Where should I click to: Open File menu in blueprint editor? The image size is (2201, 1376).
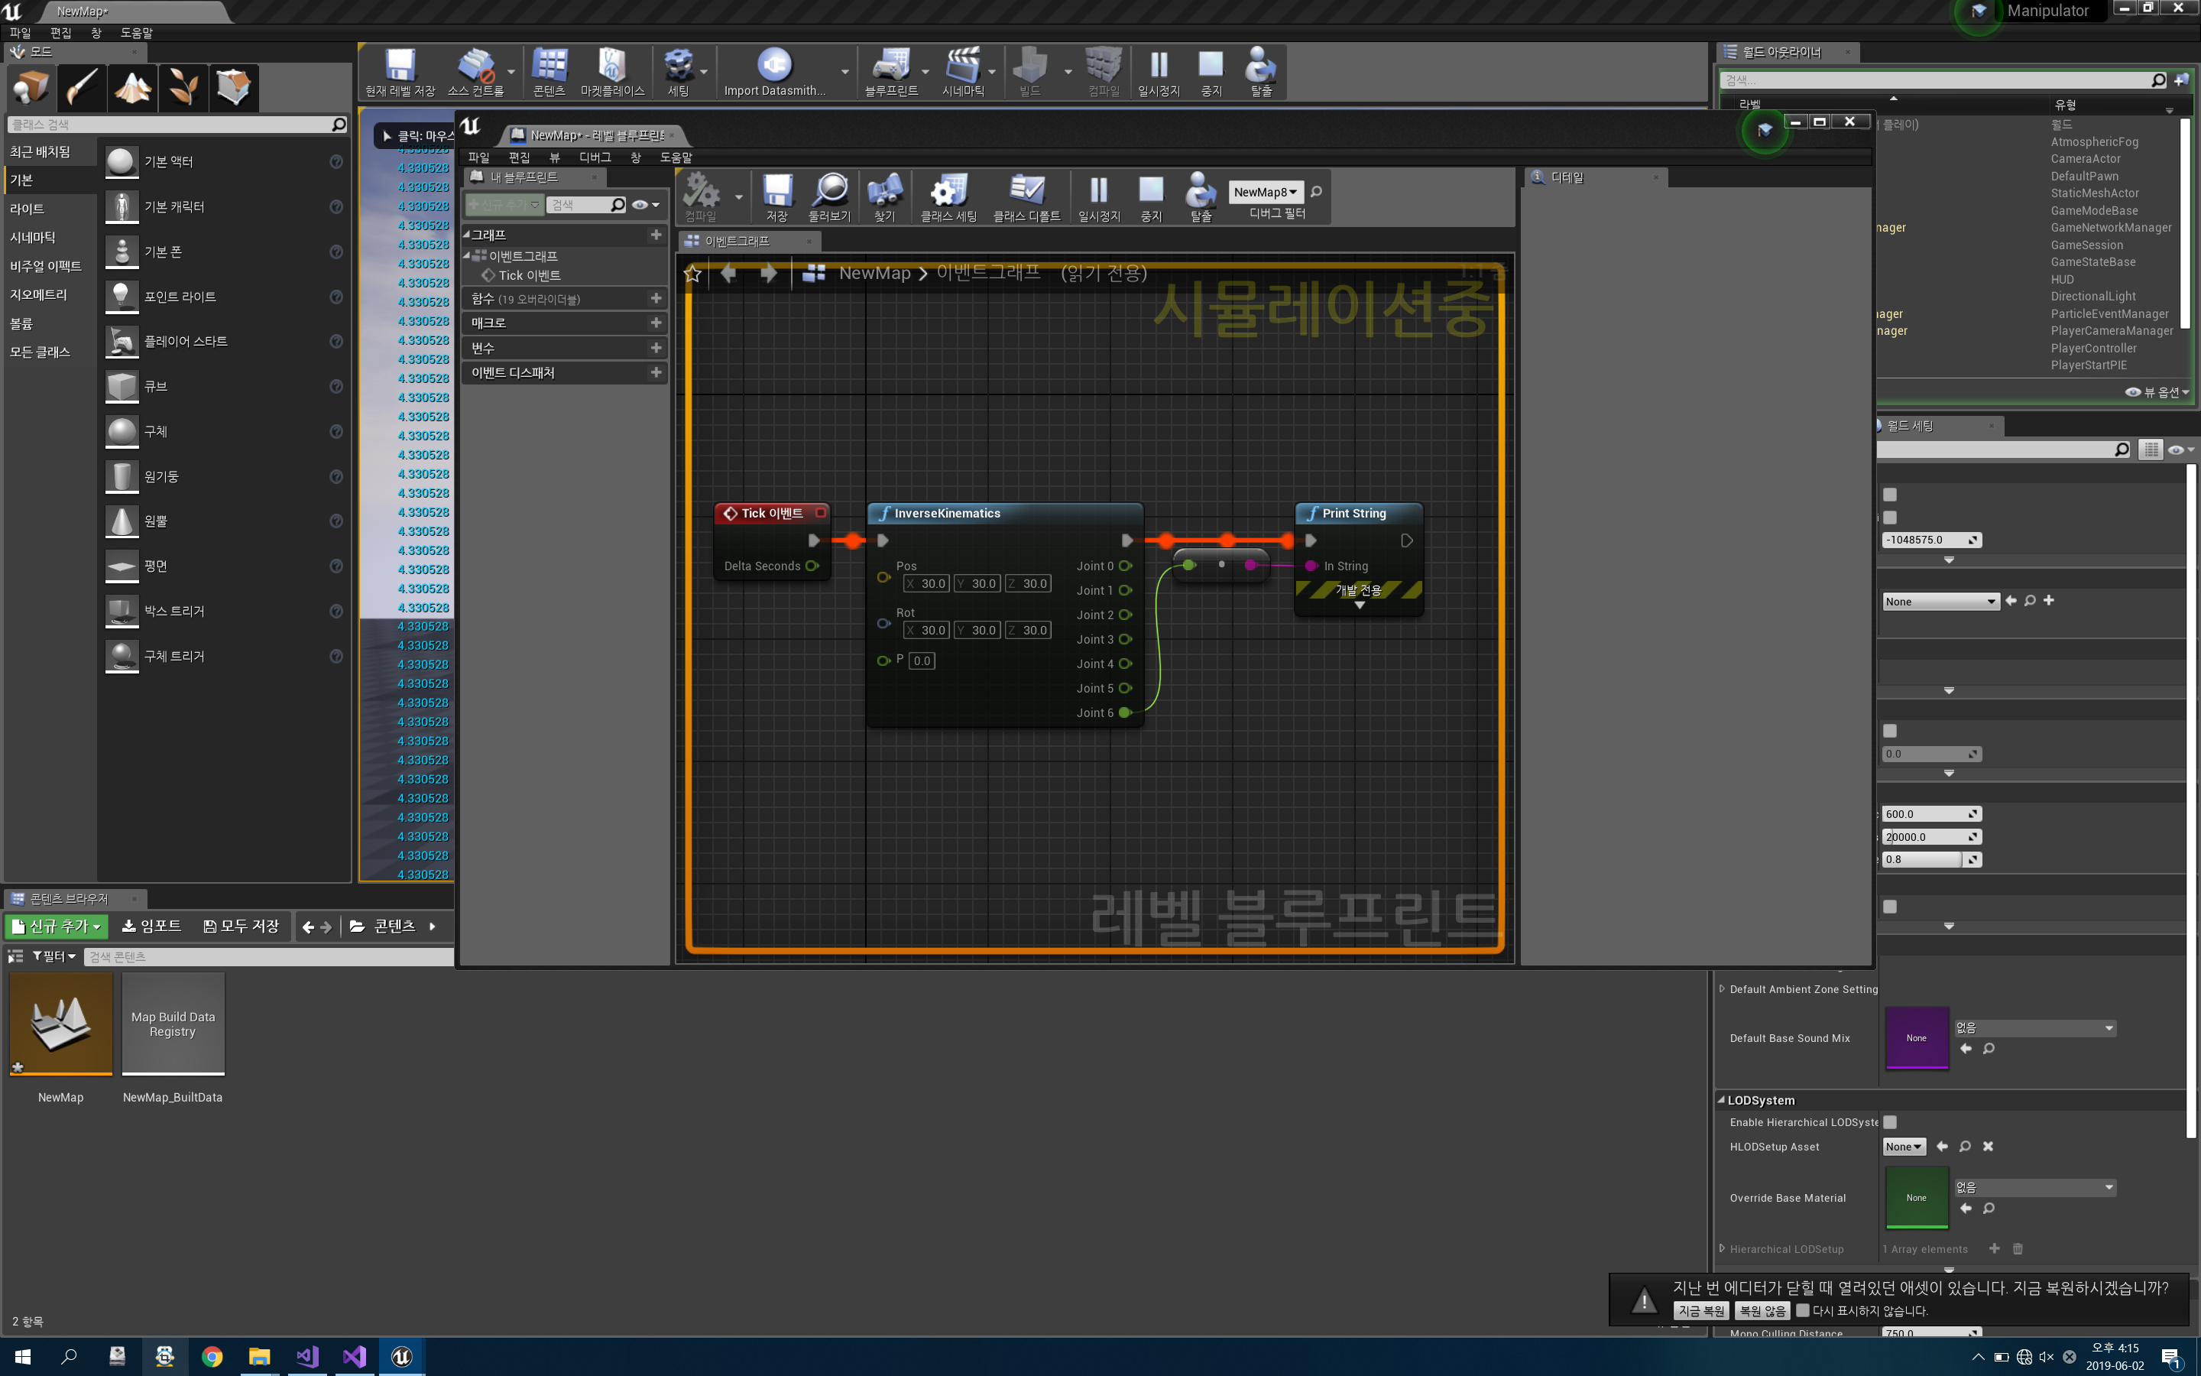[478, 157]
